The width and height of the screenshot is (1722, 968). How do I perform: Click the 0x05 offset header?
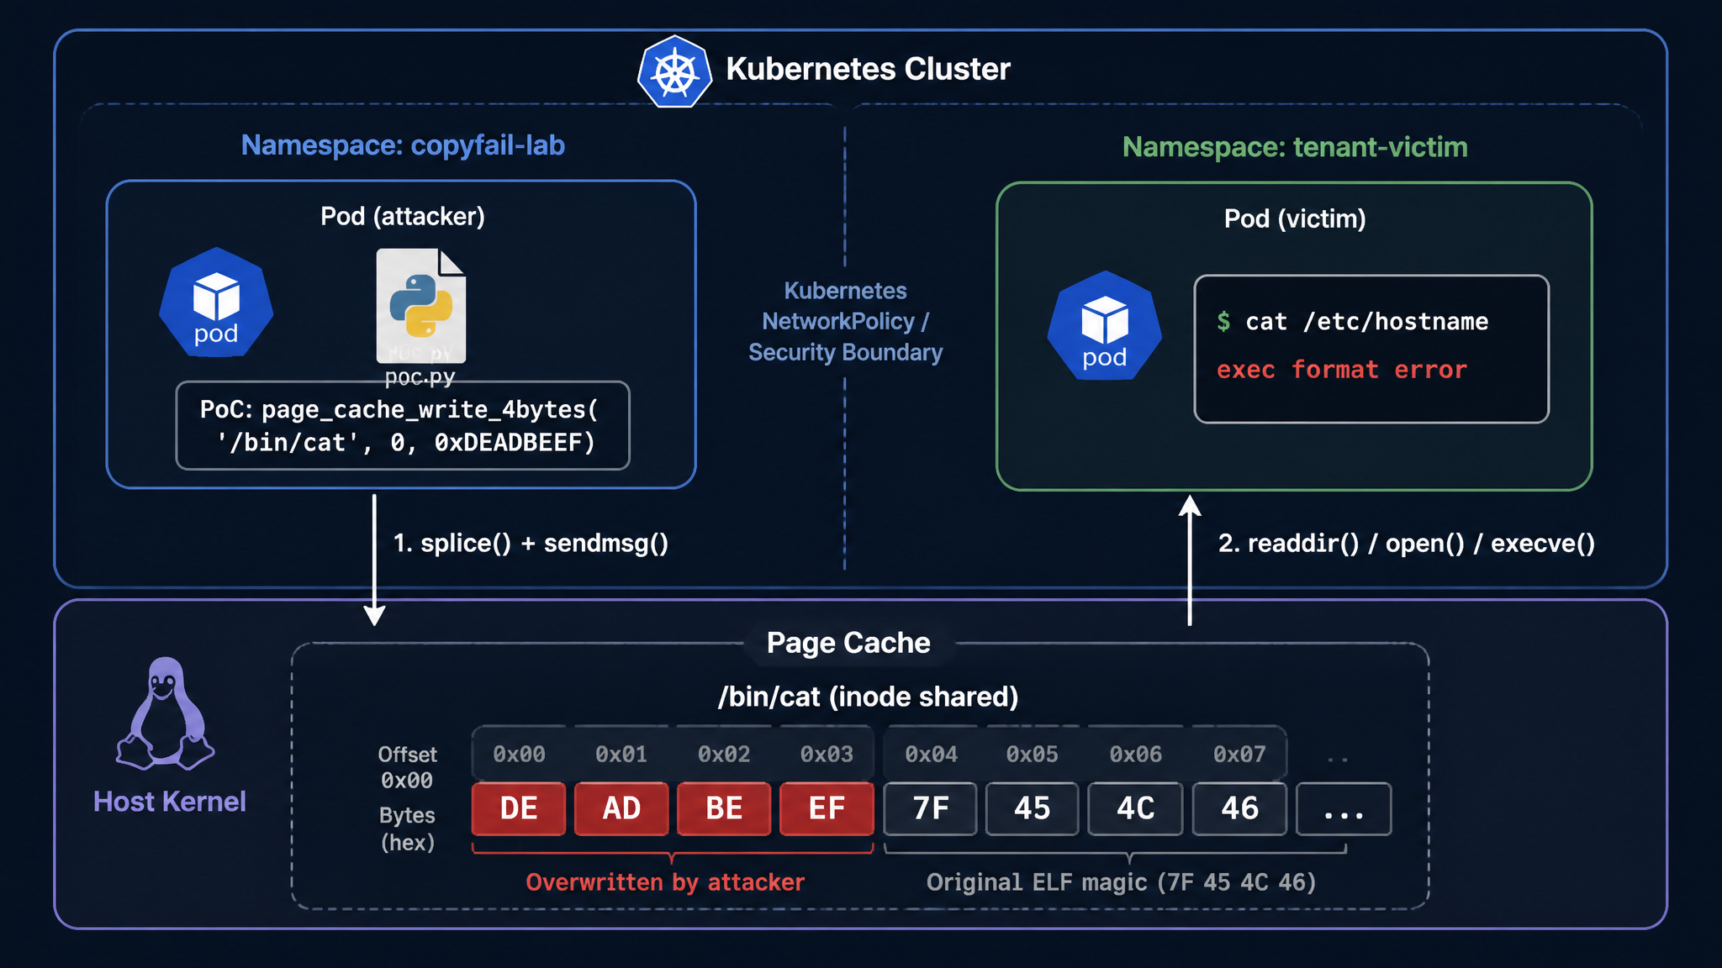point(1033,754)
